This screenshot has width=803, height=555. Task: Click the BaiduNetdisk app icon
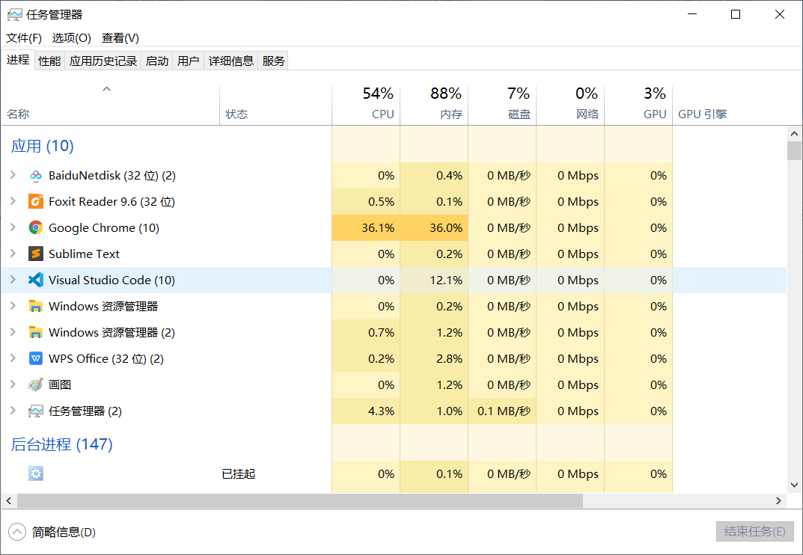(35, 176)
